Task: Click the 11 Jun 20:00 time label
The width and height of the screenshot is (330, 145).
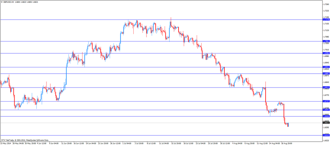Action: coord(67,144)
